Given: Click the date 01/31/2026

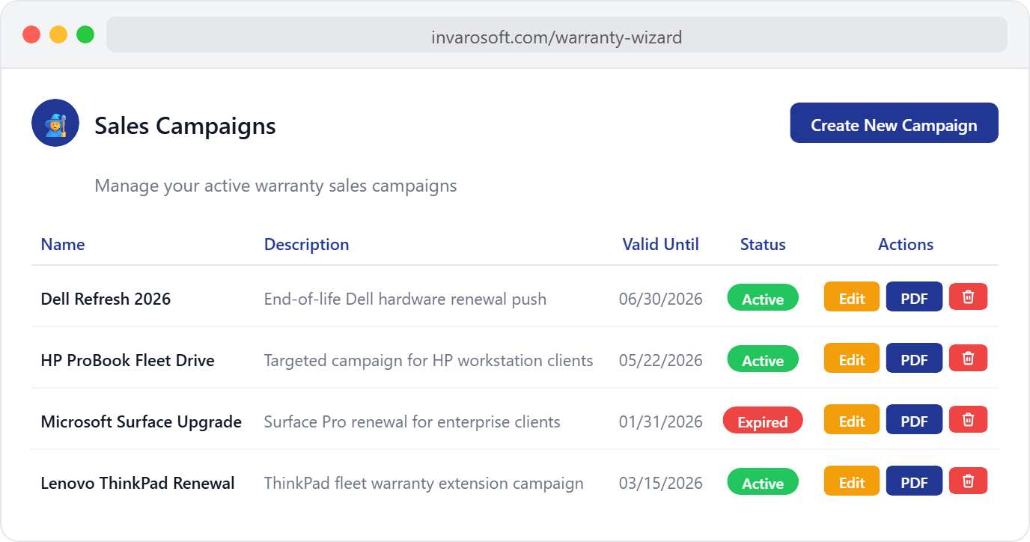Looking at the screenshot, I should pos(661,421).
